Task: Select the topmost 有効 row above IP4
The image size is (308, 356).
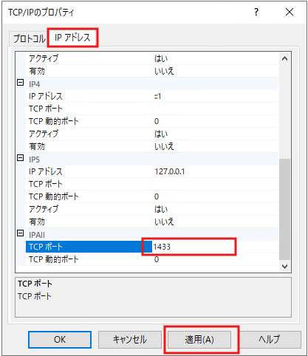Action: point(152,71)
